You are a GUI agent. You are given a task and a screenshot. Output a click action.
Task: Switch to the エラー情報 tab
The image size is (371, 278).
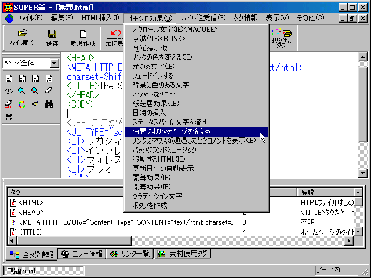tap(82, 254)
